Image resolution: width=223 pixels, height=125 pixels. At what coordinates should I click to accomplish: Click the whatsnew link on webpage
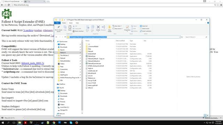48,30
